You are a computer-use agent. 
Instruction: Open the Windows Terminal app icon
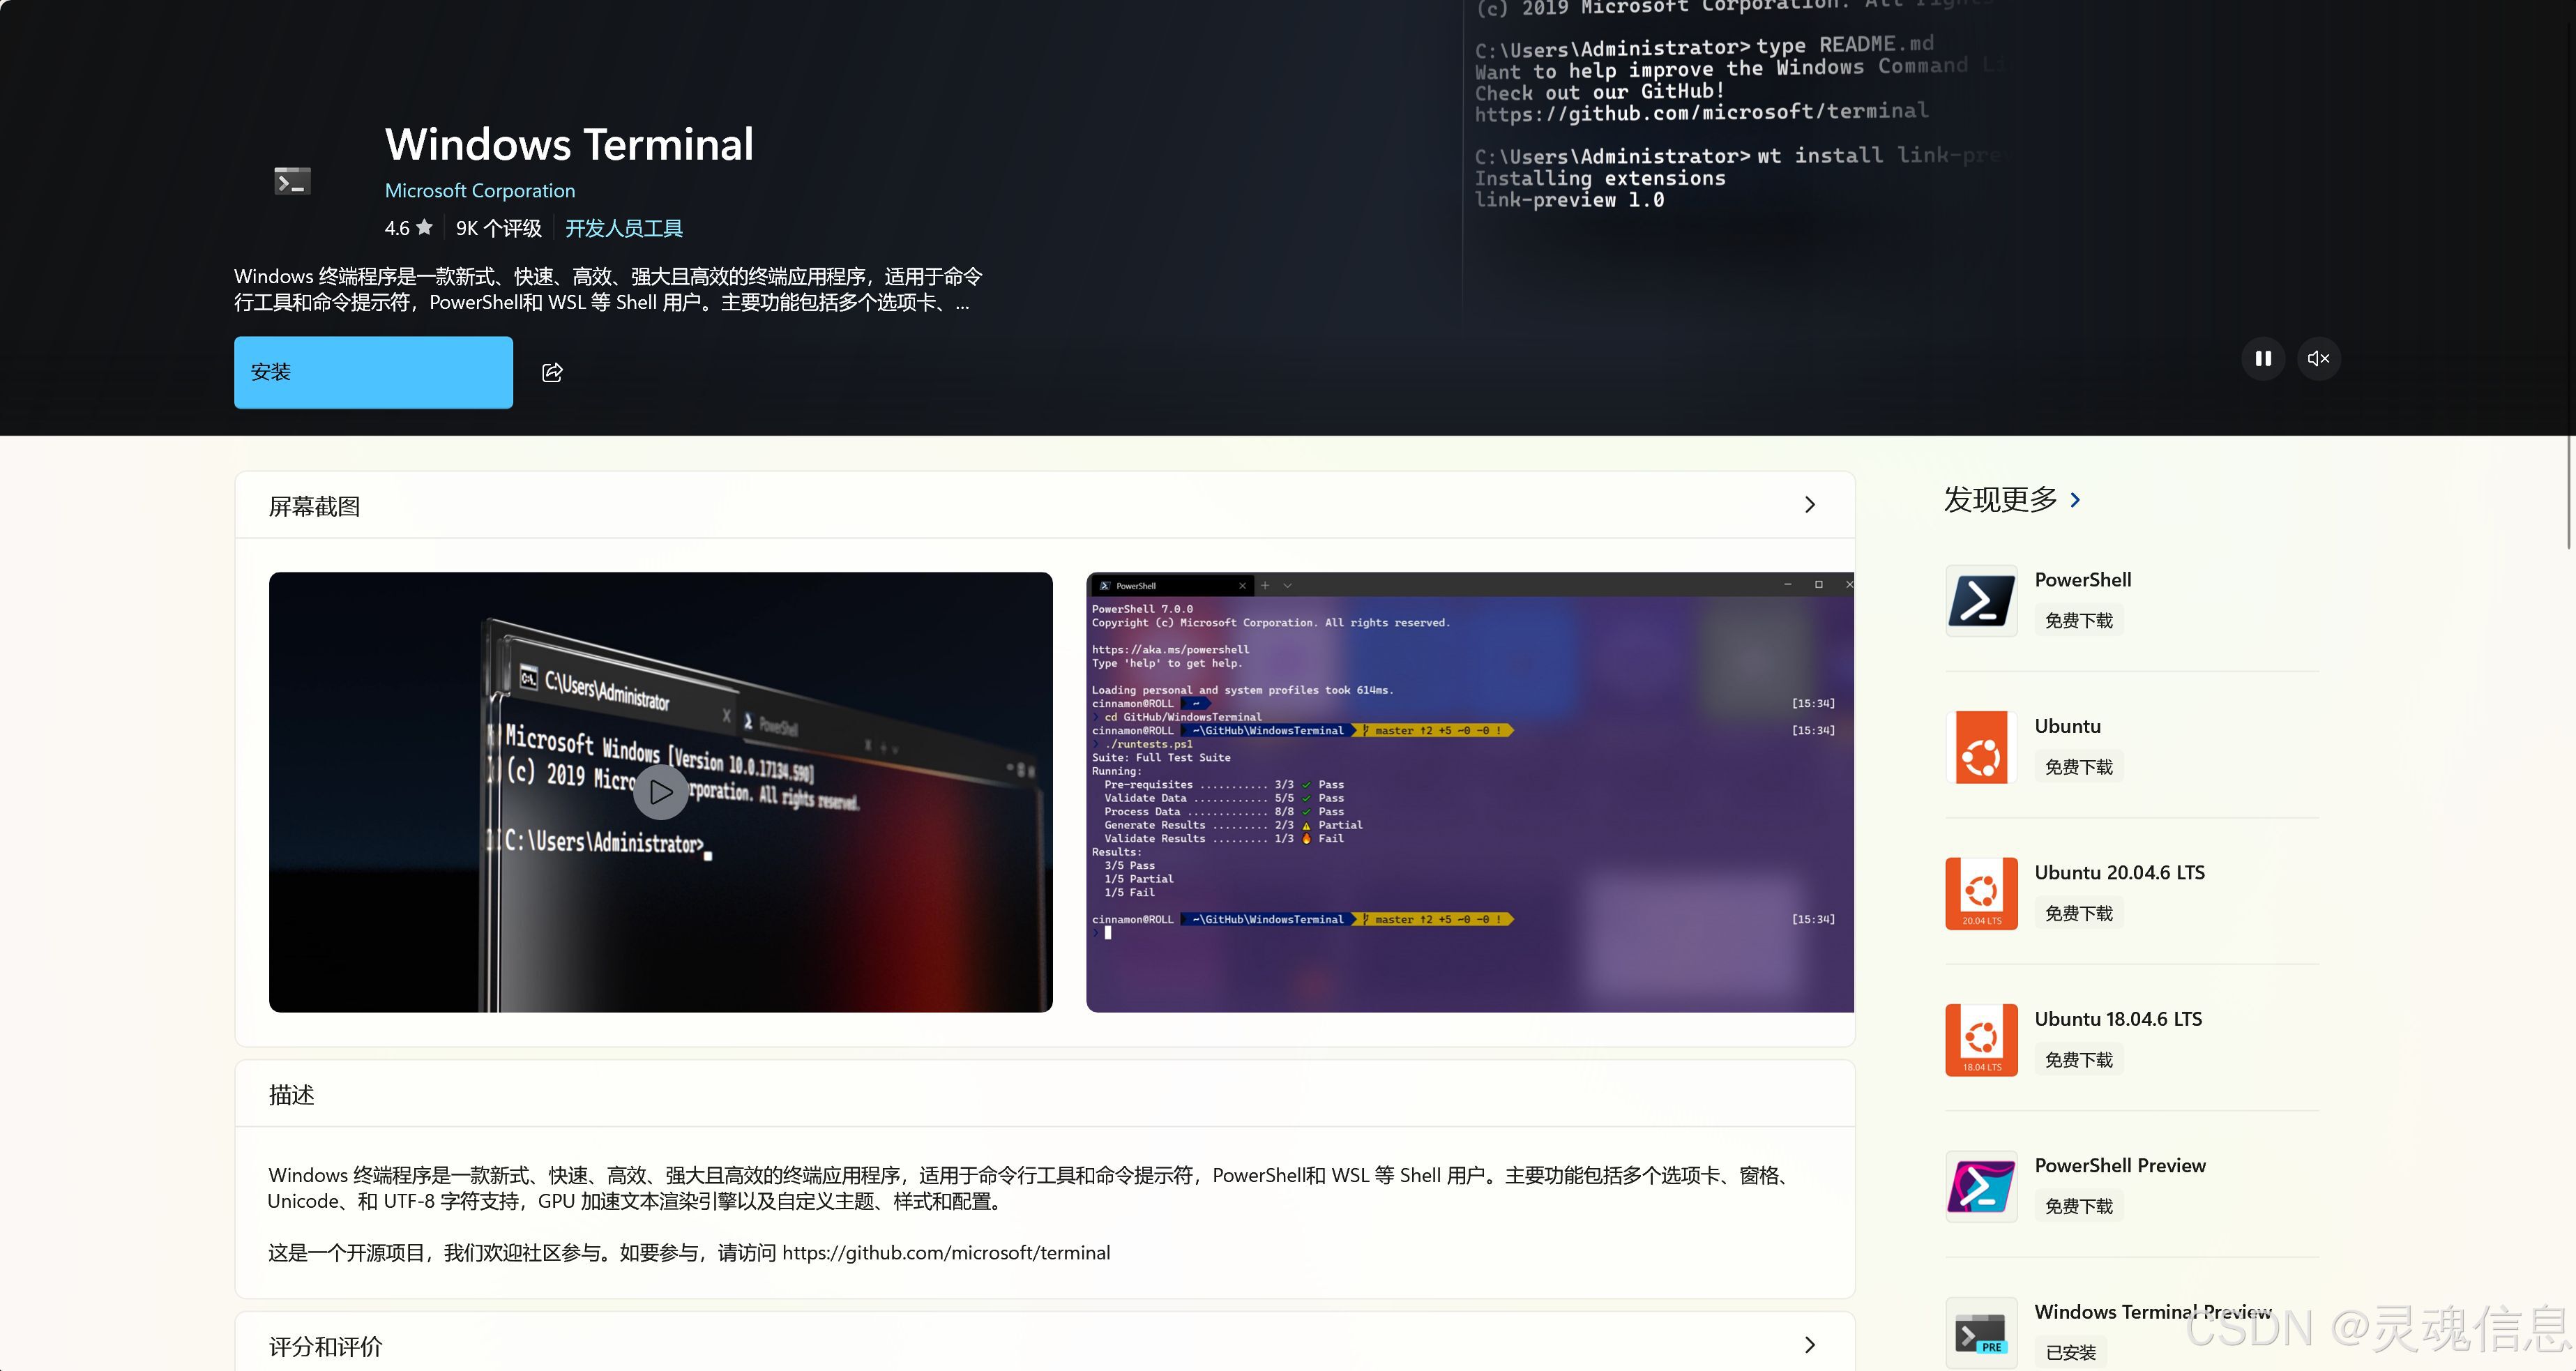pos(291,181)
